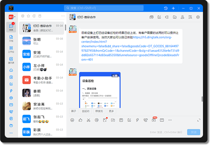
Task: Open the 钉钉-傲彩合作 group conversation
Action: click(42, 28)
